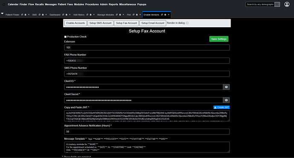Click the green Save Settings button
The height and width of the screenshot is (158, 294).
point(219,39)
